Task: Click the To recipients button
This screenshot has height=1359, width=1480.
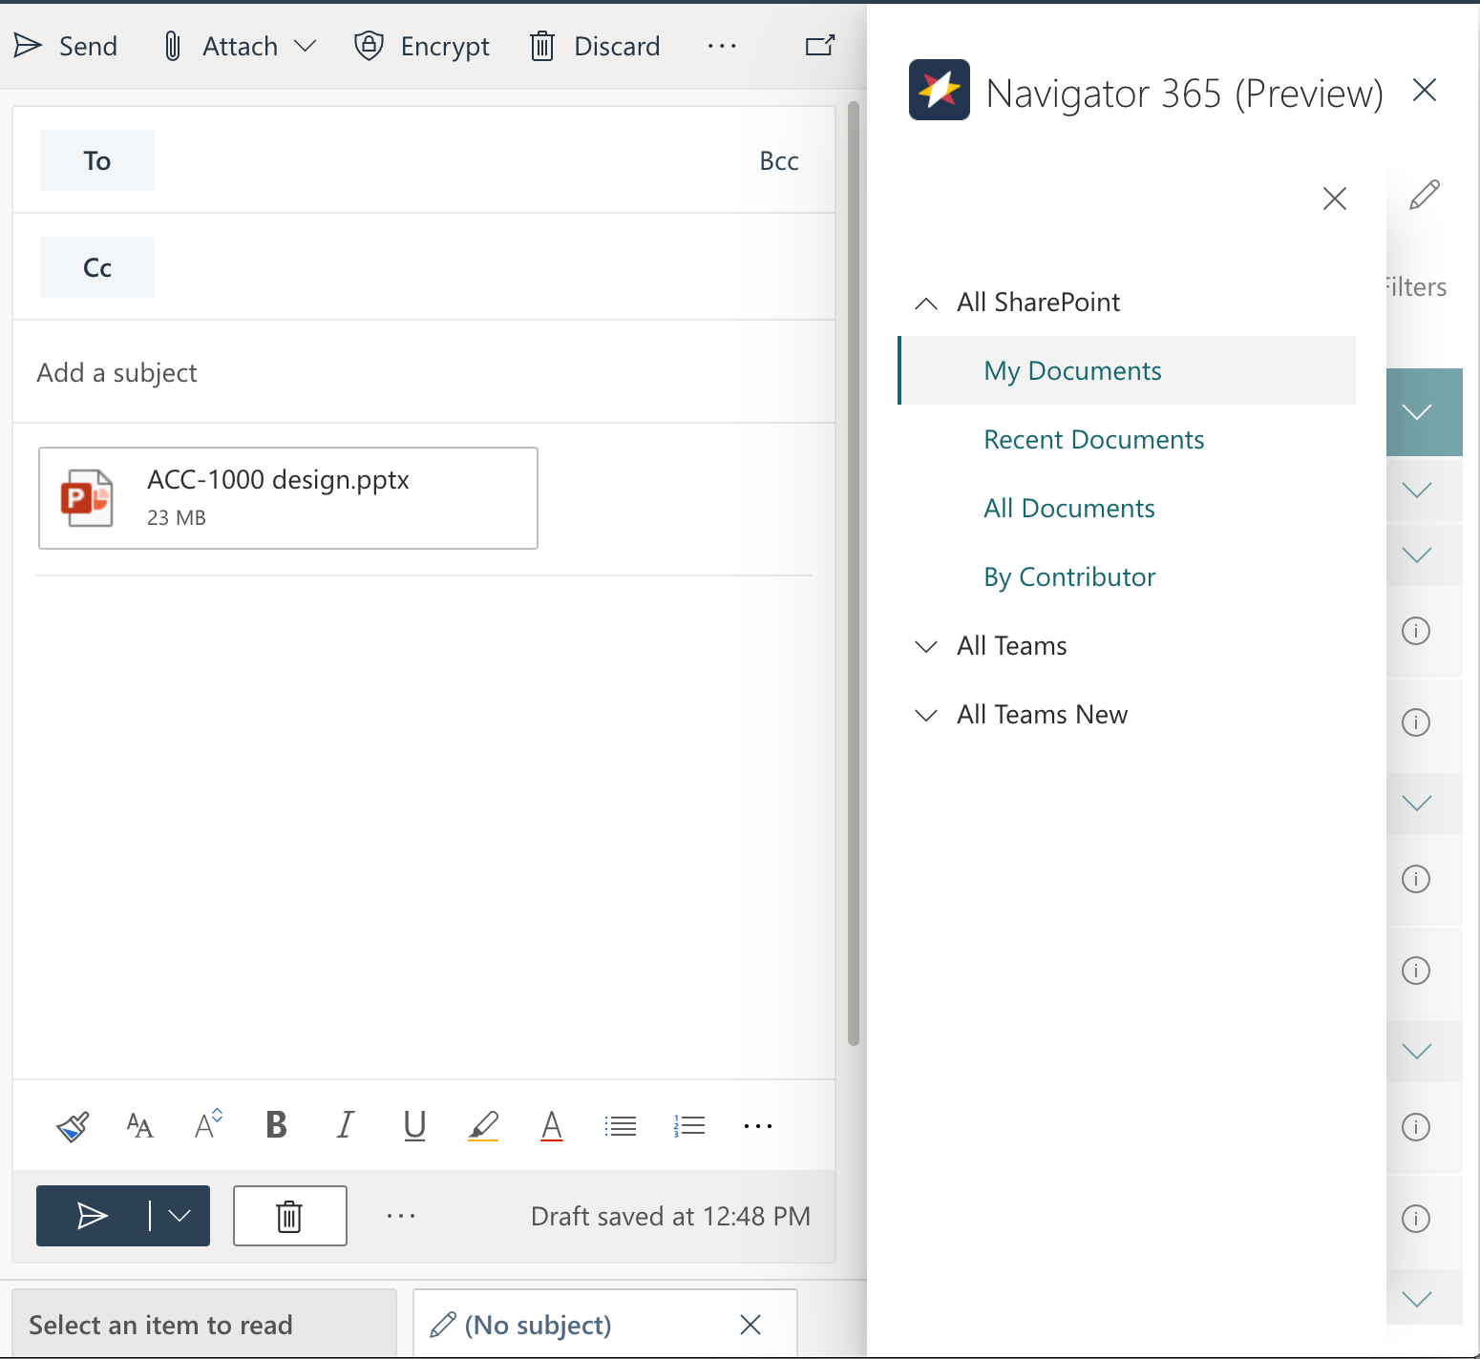Action: point(97,160)
